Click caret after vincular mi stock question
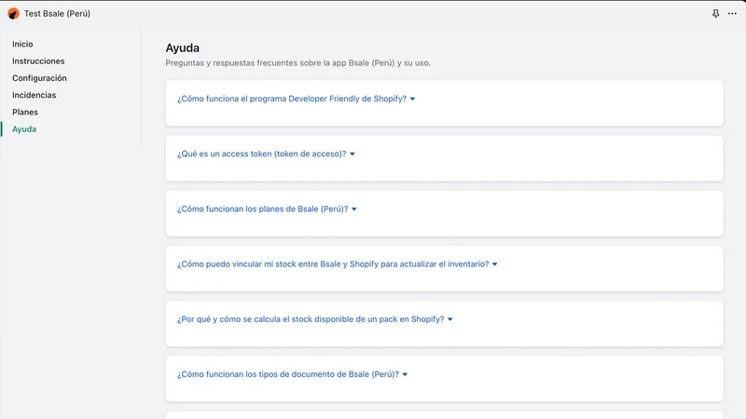The image size is (746, 419). 495,264
